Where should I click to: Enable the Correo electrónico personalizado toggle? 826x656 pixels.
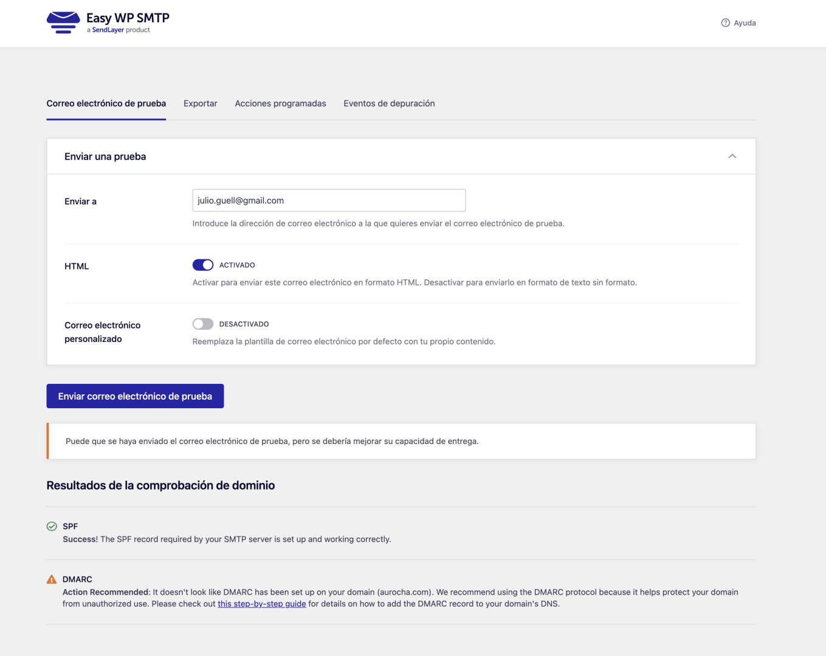tap(203, 324)
